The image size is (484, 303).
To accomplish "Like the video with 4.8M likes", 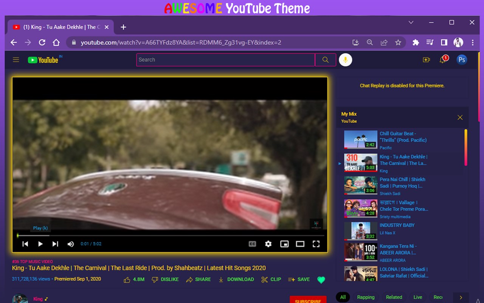I will [x=134, y=280].
